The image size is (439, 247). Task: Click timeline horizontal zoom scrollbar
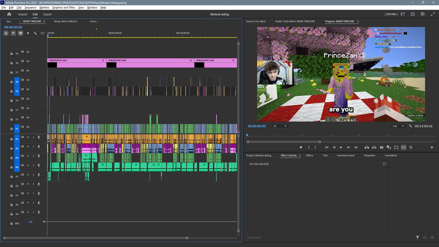coord(96,238)
